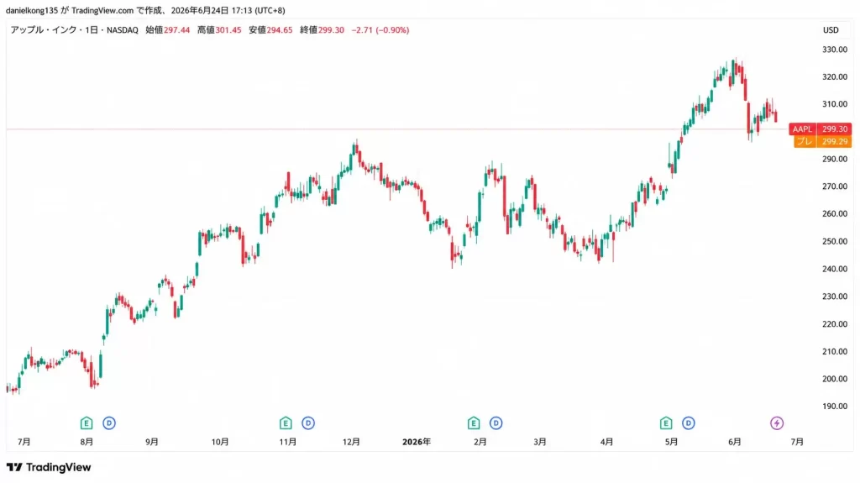
Task: Click the August earnings E marker
Action: click(x=87, y=423)
